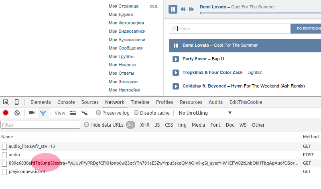Filter requests by JS

(x=157, y=125)
